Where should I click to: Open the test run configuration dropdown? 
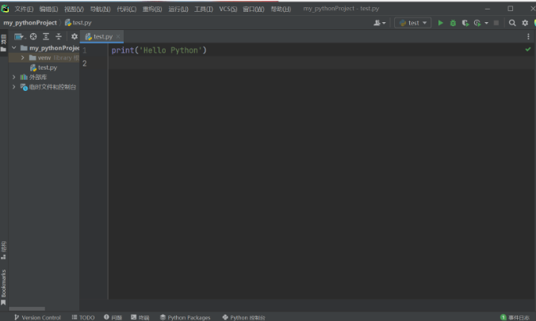click(412, 23)
